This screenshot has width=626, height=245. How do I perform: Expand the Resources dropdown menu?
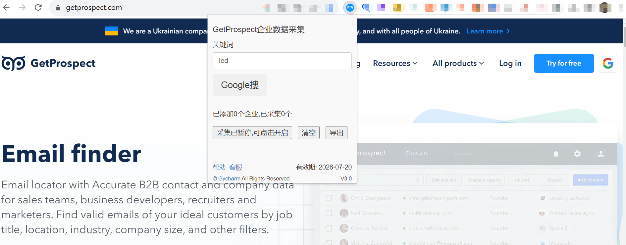(x=395, y=63)
